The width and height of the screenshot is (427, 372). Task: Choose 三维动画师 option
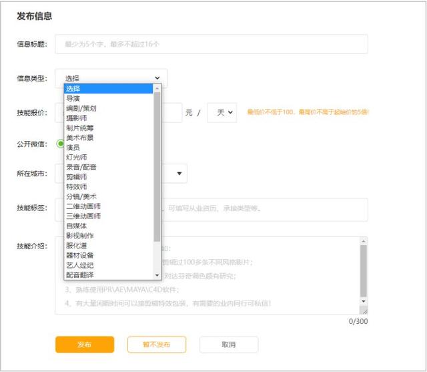(x=108, y=216)
